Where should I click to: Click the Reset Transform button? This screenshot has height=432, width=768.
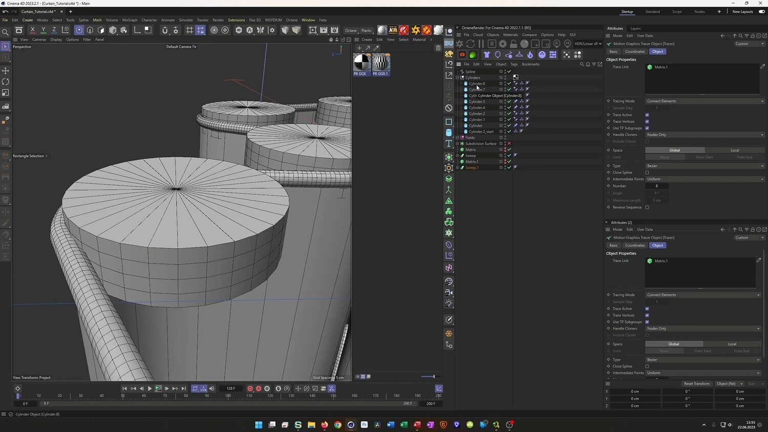pyautogui.click(x=696, y=384)
